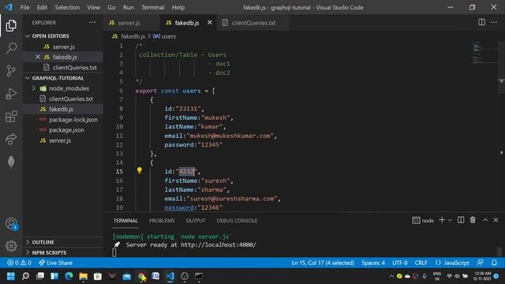Select server.js in Open Editors list
The width and height of the screenshot is (505, 284).
(x=63, y=47)
